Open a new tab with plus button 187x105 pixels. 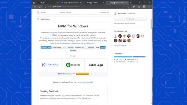pos(131,3)
